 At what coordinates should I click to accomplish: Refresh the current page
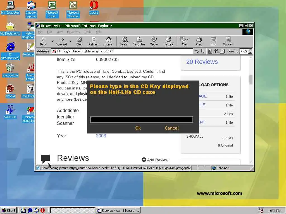pos(94,41)
